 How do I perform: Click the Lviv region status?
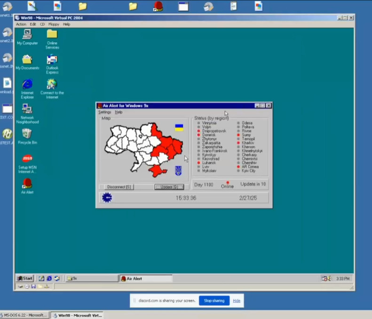coord(203,167)
